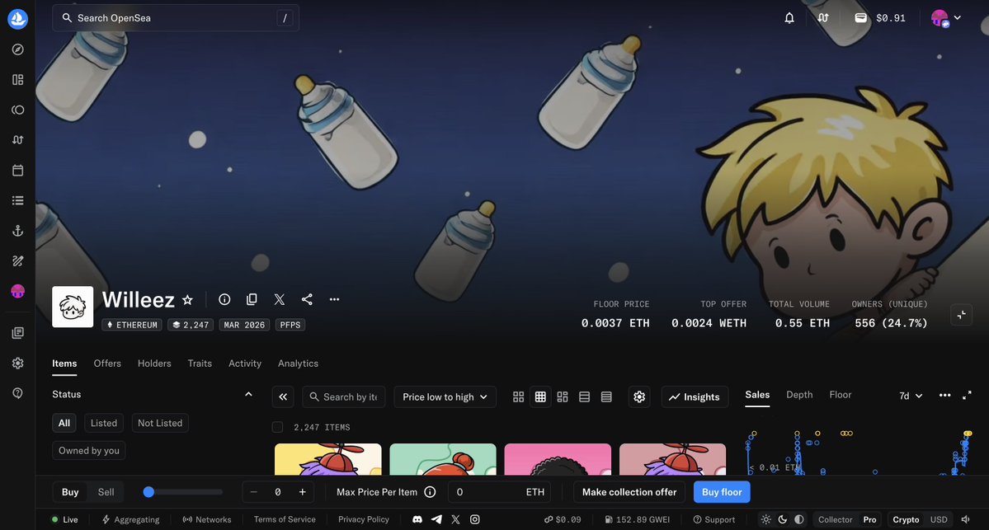Click the ETHEREUM chain badge
The width and height of the screenshot is (989, 530).
point(132,326)
